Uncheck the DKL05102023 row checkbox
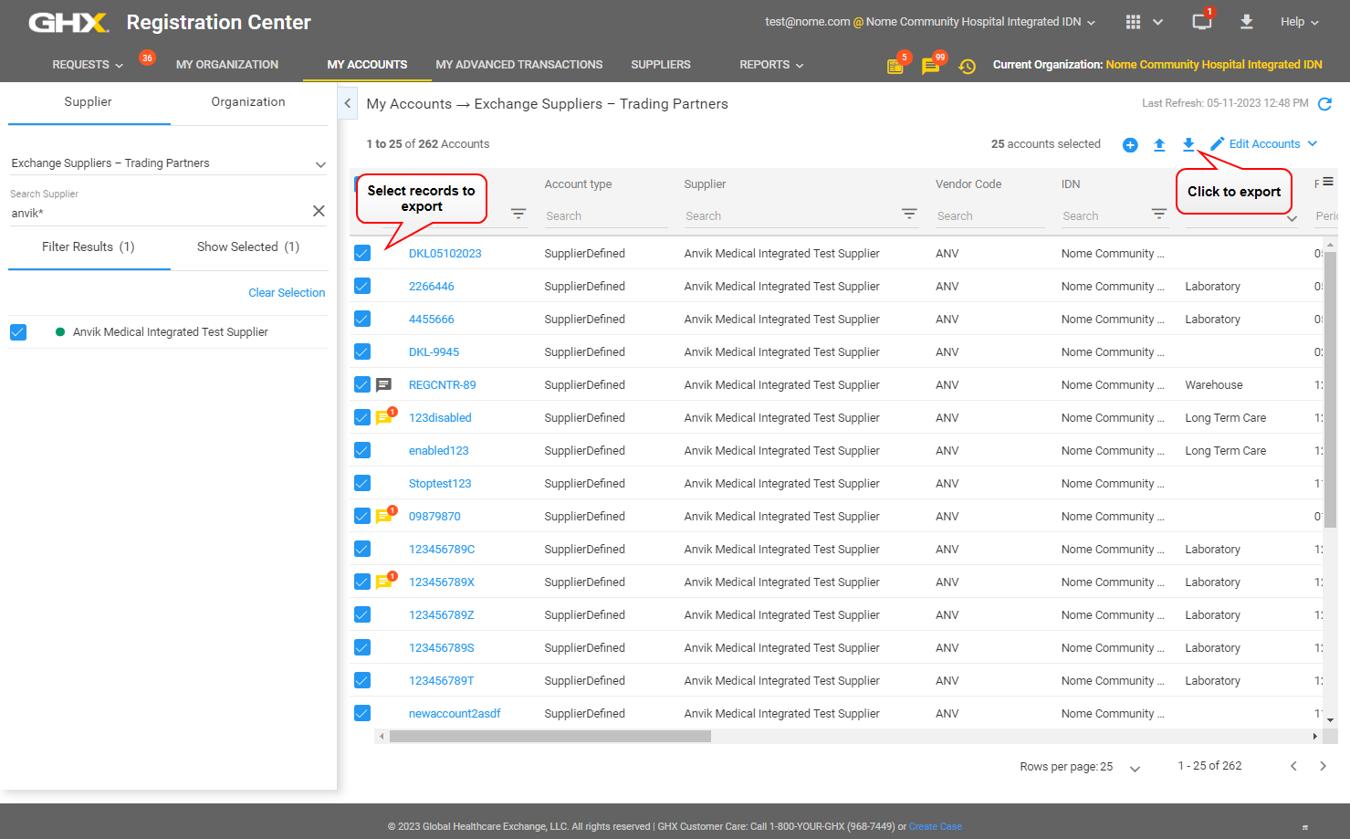Viewport: 1350px width, 839px height. pos(362,254)
